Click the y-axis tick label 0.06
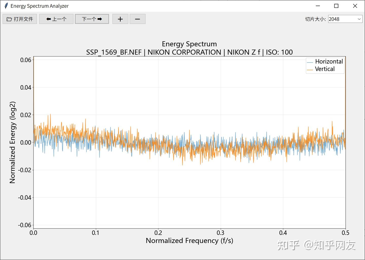365x260 pixels. pyautogui.click(x=26, y=60)
